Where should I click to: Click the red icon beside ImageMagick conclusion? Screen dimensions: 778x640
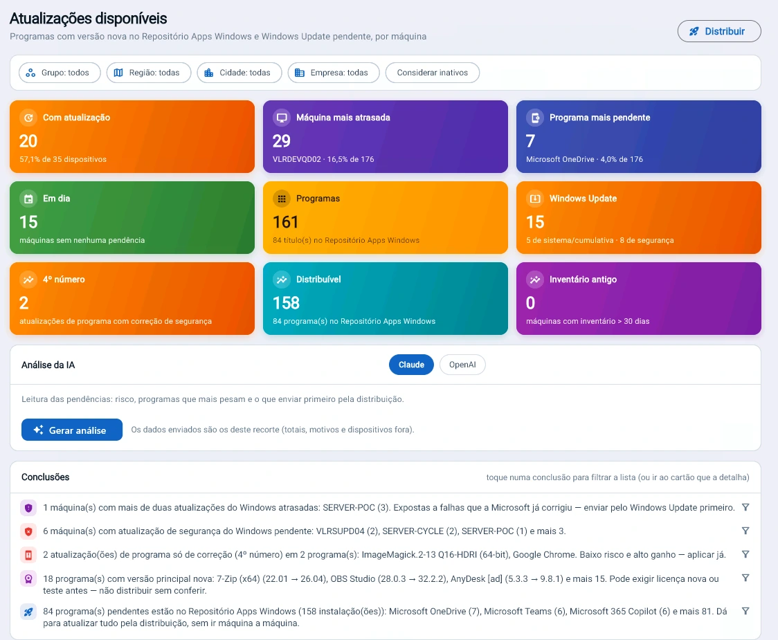[28, 555]
